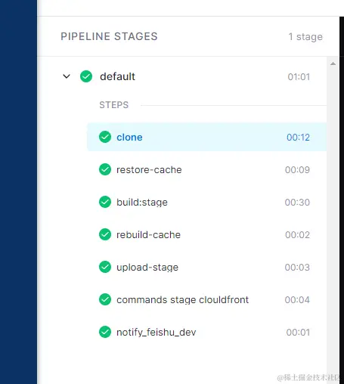Select the upload-stage step
Image resolution: width=344 pixels, height=384 pixels.
coord(206,267)
